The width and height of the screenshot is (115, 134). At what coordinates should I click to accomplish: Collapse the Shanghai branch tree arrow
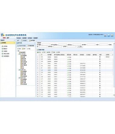tap(18, 70)
